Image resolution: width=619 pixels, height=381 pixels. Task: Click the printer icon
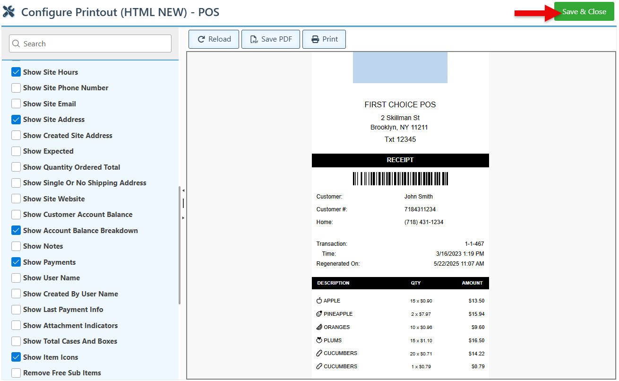(315, 39)
